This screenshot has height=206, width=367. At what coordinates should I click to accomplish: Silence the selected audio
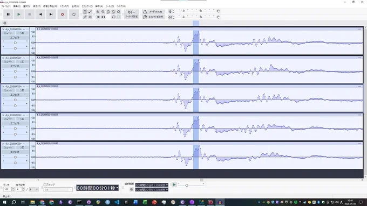103,17
